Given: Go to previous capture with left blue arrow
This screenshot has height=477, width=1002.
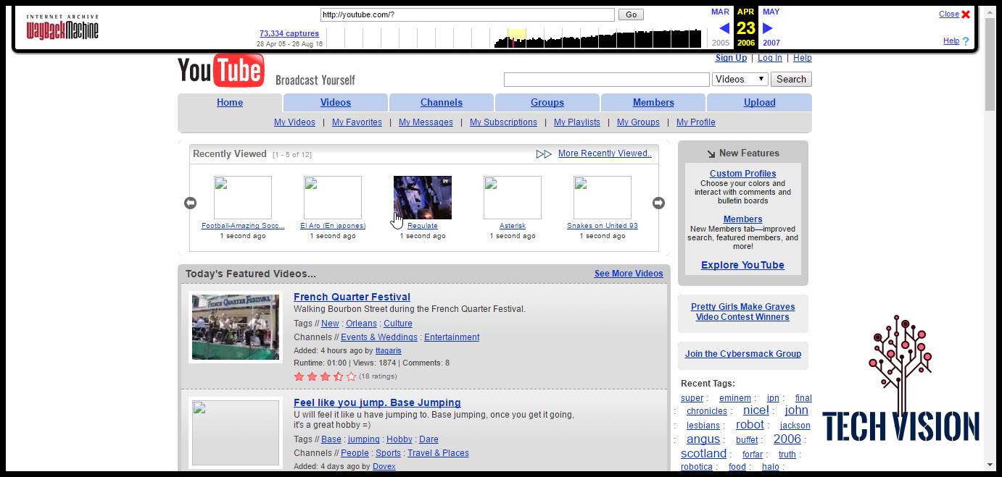Looking at the screenshot, I should click(724, 28).
